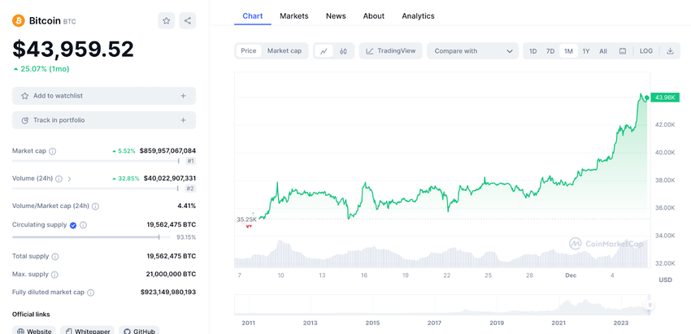Toggle LOG scale on chart

(646, 51)
